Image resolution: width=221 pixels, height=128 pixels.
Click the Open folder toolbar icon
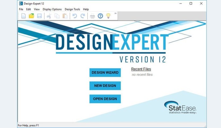tap(31, 16)
